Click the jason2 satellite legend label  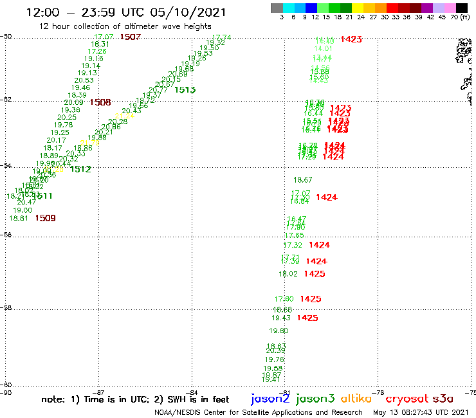click(x=270, y=399)
